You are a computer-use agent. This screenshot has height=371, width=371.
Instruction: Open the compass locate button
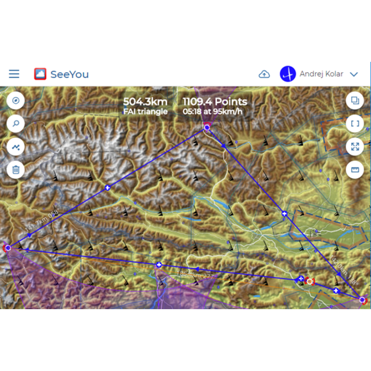[x=16, y=101]
